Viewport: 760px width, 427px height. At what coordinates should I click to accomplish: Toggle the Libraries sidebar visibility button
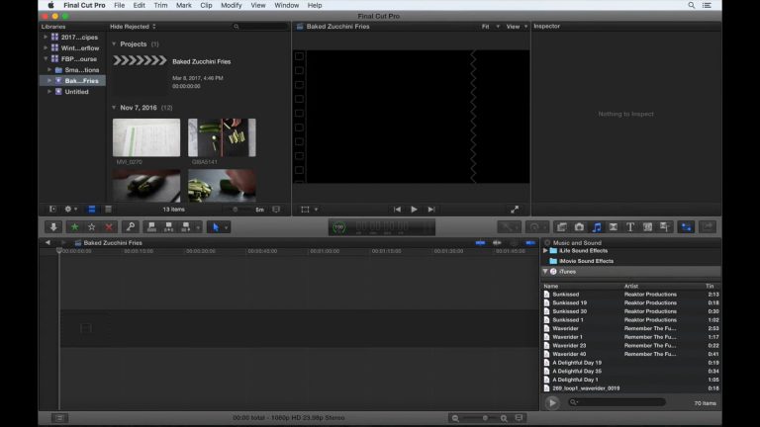(x=52, y=210)
